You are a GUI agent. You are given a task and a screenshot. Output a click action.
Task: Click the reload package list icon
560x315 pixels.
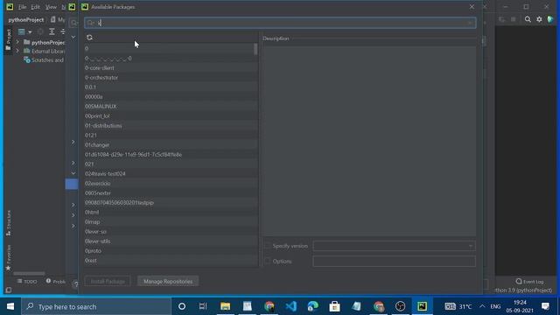pos(89,38)
